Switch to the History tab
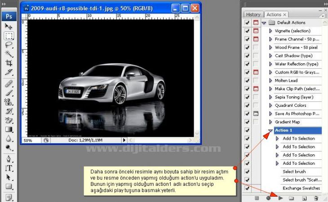Image resolution: width=328 pixels, height=202 pixels. (x=253, y=14)
